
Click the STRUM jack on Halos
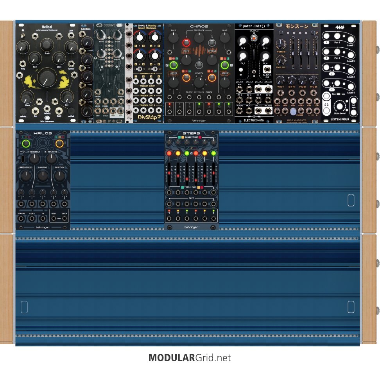(x=21, y=219)
